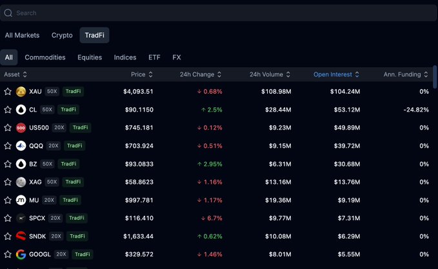Add SNDK to favorites
The image size is (438, 269).
[8, 236]
